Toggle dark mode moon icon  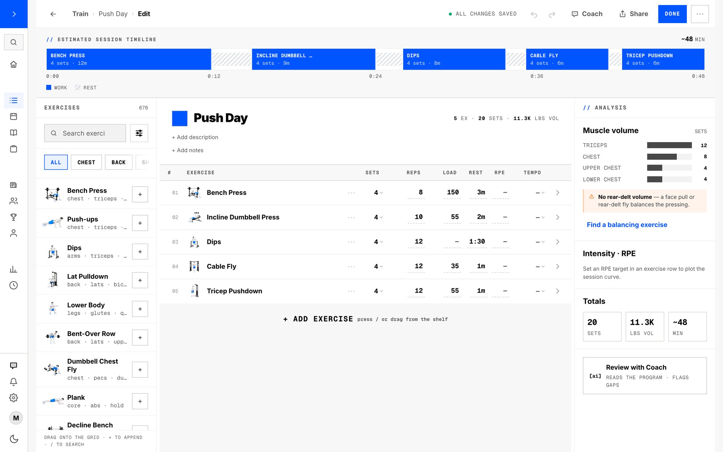(14, 439)
